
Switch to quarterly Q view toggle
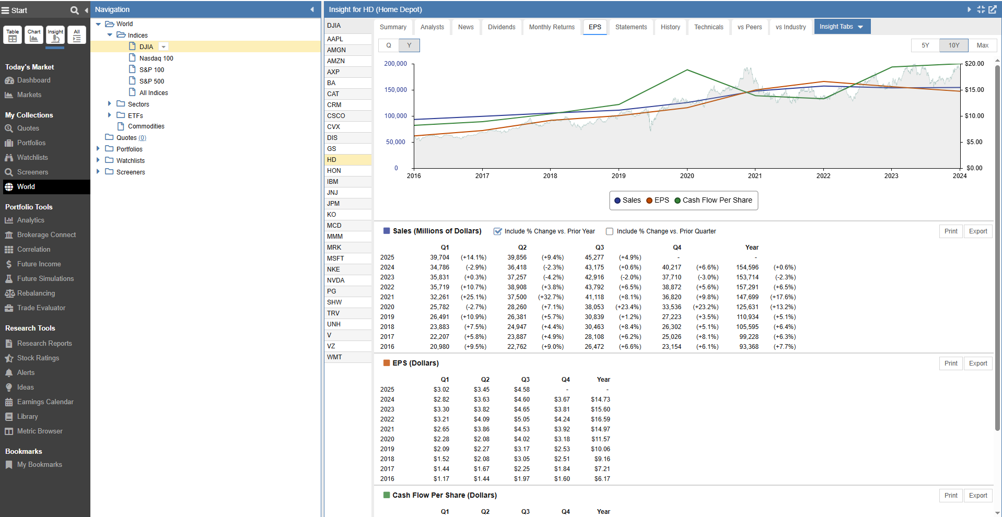pos(388,45)
